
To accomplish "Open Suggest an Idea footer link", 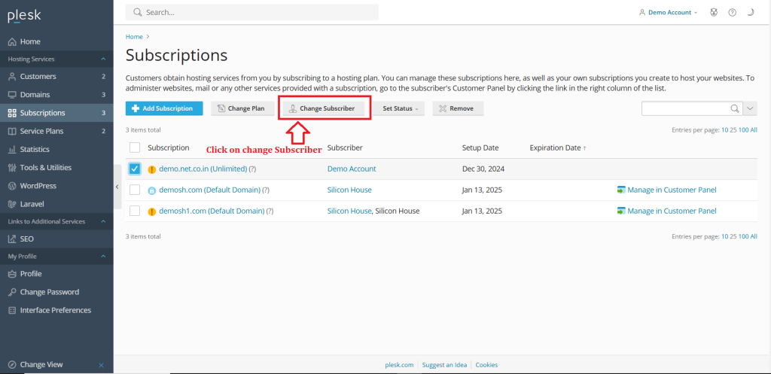I will [444, 365].
